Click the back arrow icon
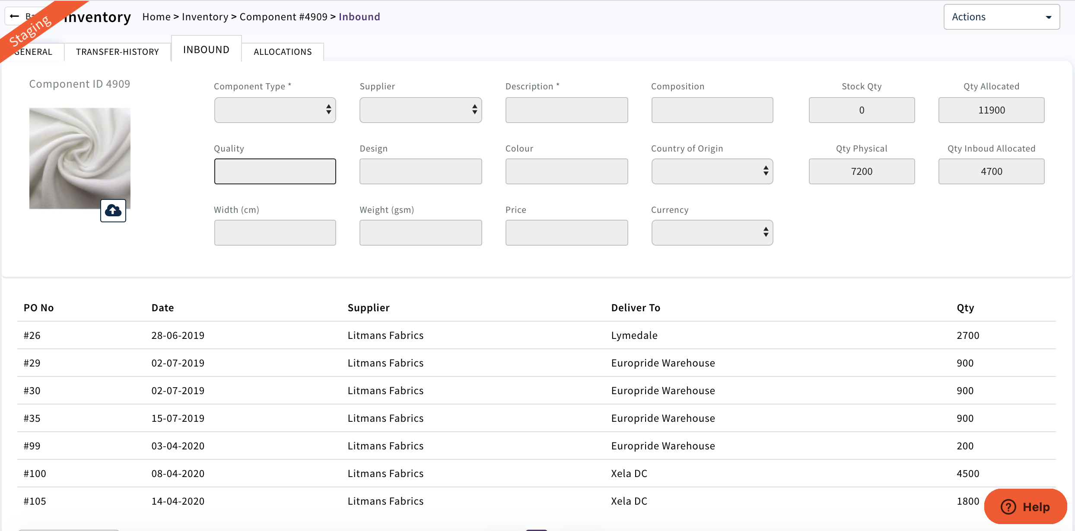The height and width of the screenshot is (531, 1075). (15, 16)
